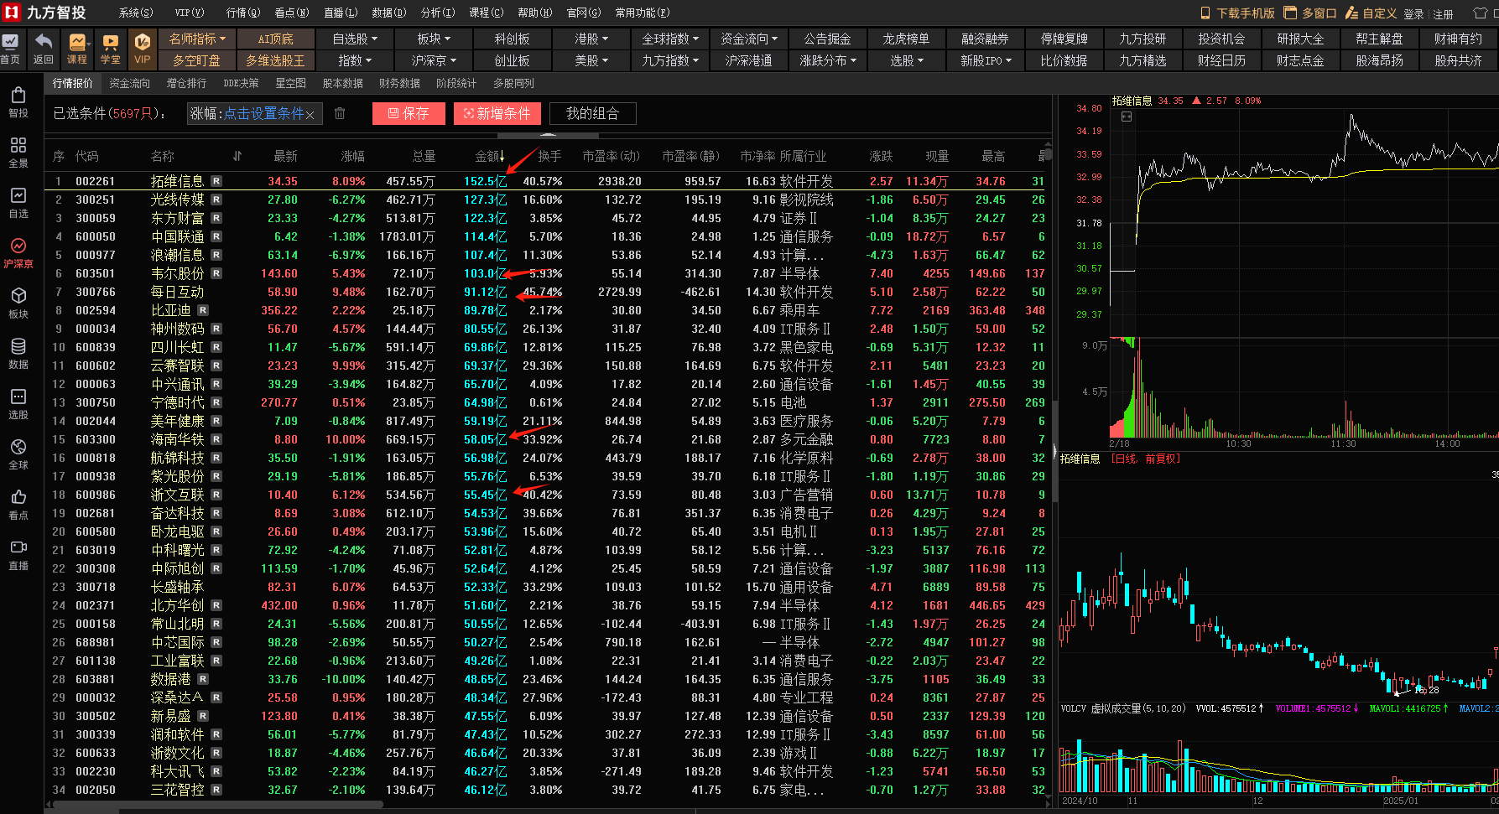Remove the 涨幅 condition via its X
This screenshot has height=814, width=1499.
pos(310,115)
